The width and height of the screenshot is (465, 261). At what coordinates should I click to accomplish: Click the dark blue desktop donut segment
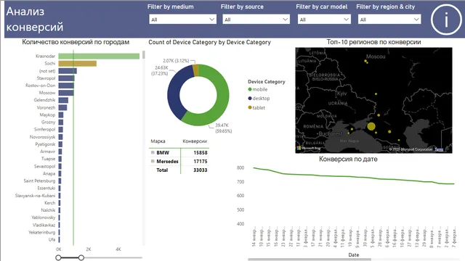coord(175,94)
